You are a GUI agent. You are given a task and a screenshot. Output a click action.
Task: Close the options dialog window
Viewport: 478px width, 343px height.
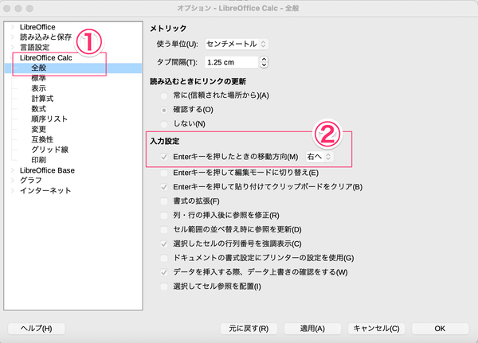coord(7,9)
